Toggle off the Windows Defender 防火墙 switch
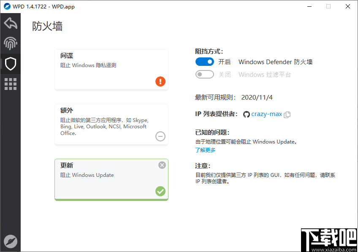 pyautogui.click(x=204, y=62)
